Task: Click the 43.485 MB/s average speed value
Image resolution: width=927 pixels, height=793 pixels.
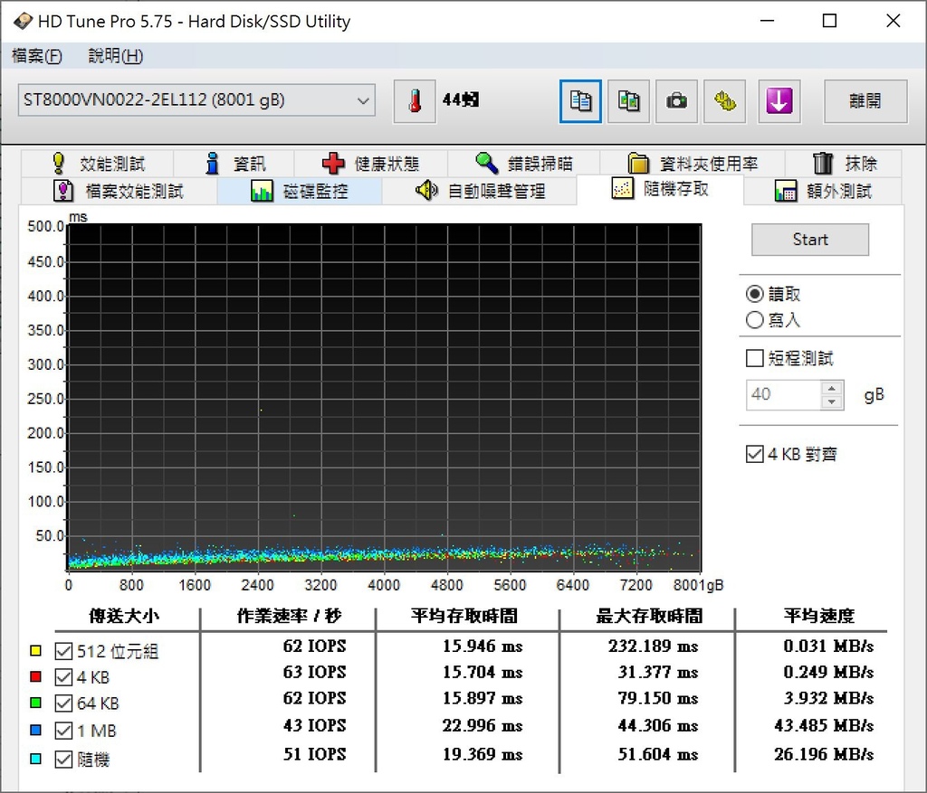Action: [824, 725]
